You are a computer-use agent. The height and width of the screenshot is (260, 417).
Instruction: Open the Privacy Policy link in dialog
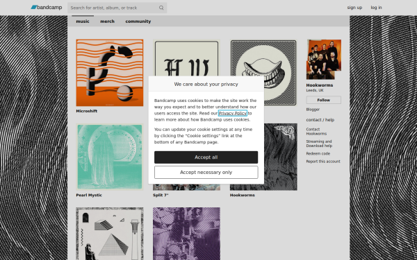tap(232, 113)
